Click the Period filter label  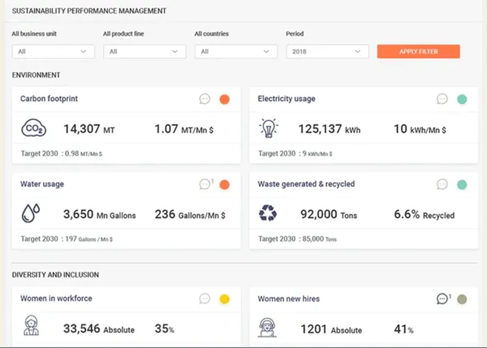pos(295,34)
